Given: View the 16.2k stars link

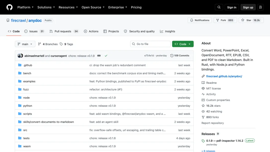Looking at the screenshot, I should point(213,106).
